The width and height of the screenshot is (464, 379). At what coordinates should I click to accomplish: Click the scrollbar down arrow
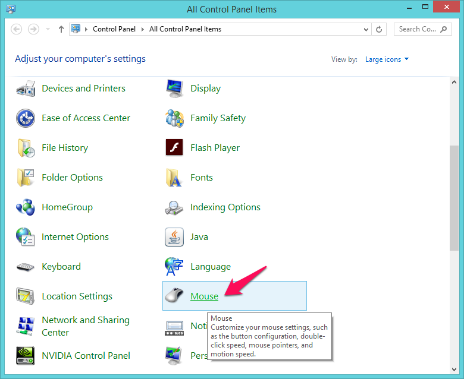454,369
